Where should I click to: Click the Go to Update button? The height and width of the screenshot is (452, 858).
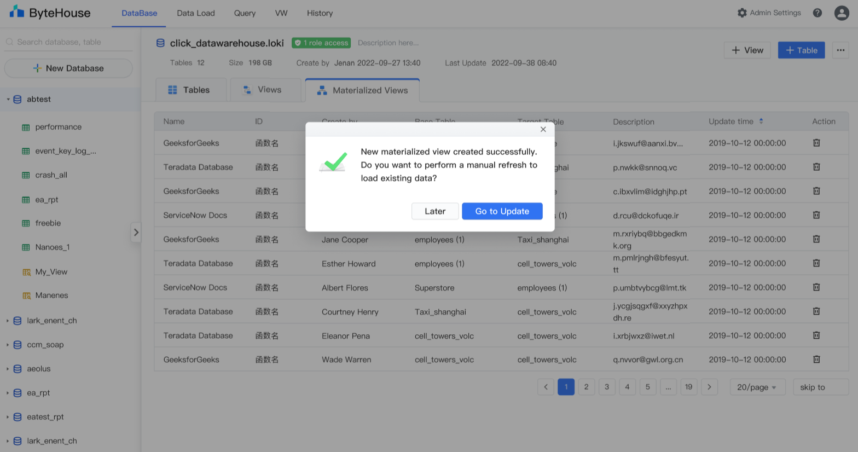point(502,211)
